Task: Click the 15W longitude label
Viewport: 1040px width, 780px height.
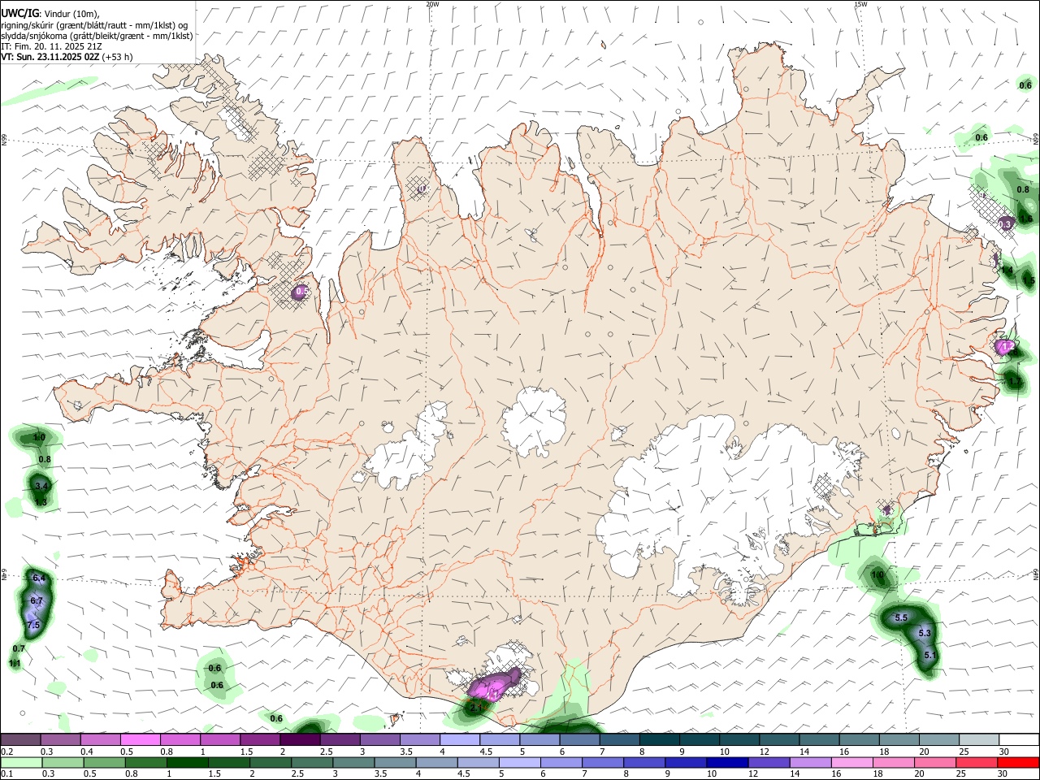Action: click(x=860, y=4)
